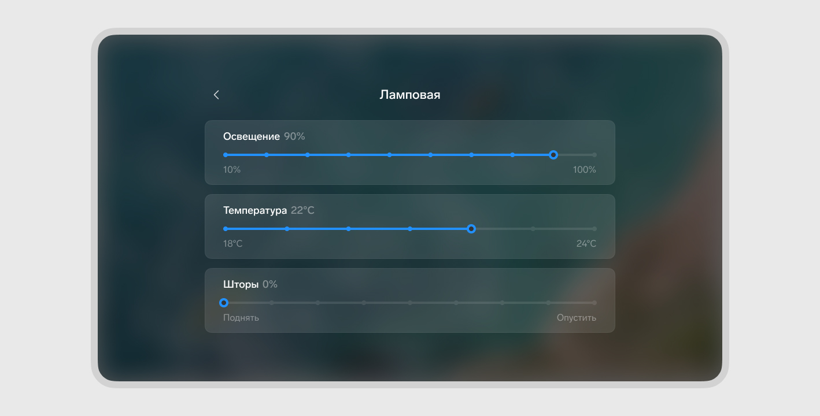Set Температура to the 18°C first stop
This screenshot has height=416, width=820.
(x=226, y=229)
